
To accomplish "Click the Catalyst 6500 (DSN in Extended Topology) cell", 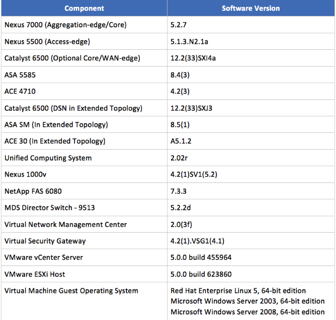I will (73, 108).
